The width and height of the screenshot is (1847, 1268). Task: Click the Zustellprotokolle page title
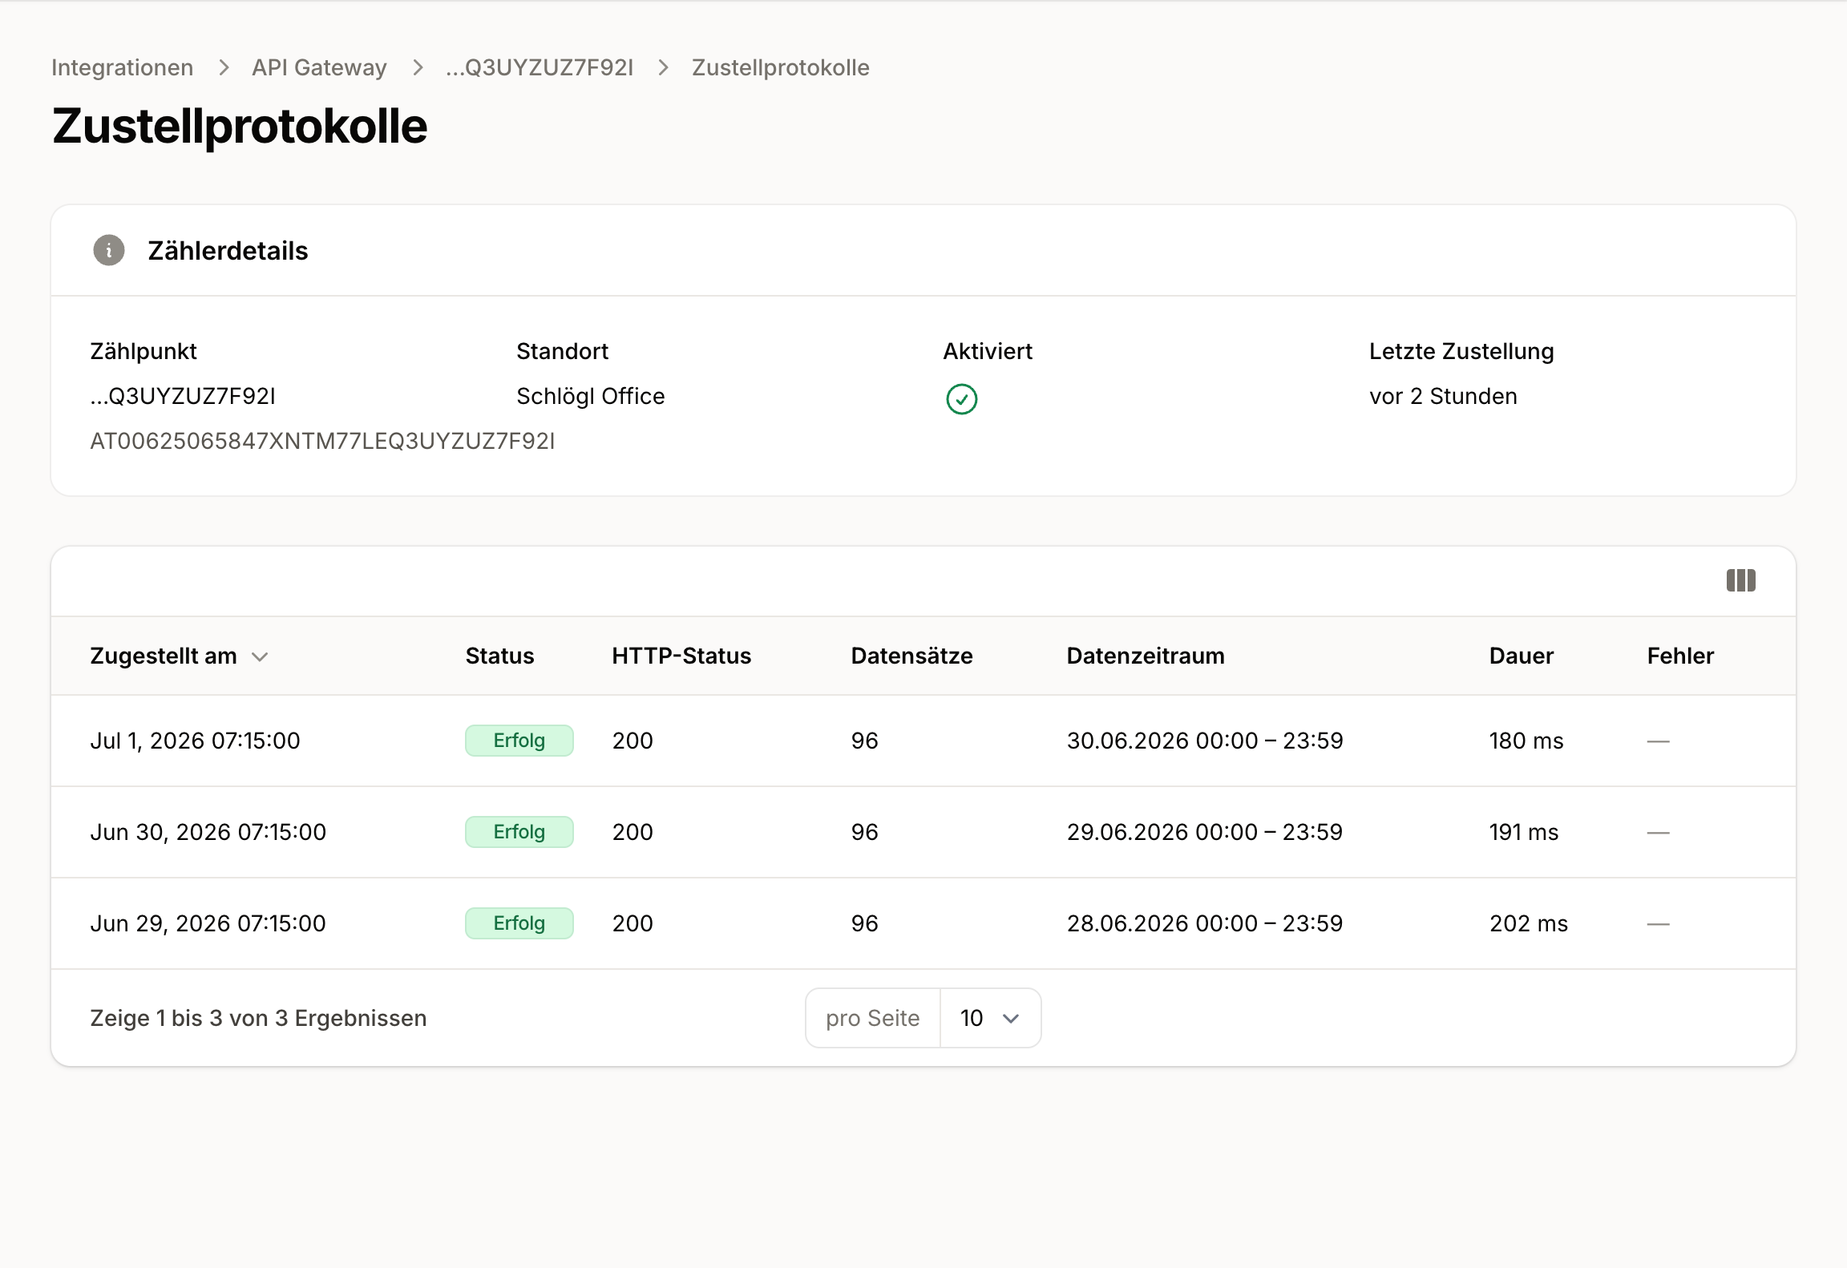tap(240, 126)
